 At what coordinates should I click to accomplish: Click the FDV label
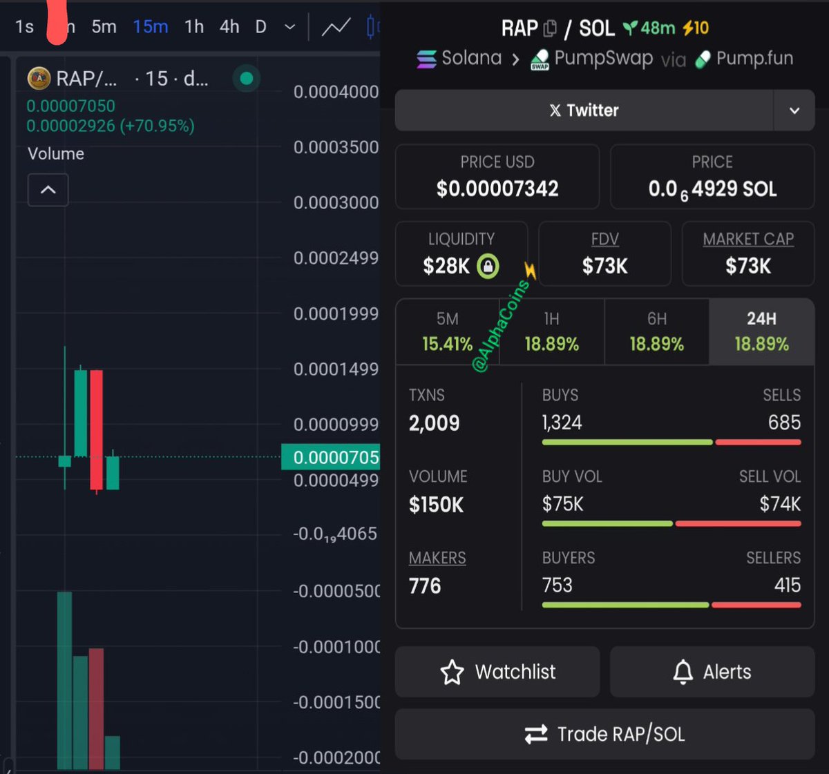pos(604,240)
